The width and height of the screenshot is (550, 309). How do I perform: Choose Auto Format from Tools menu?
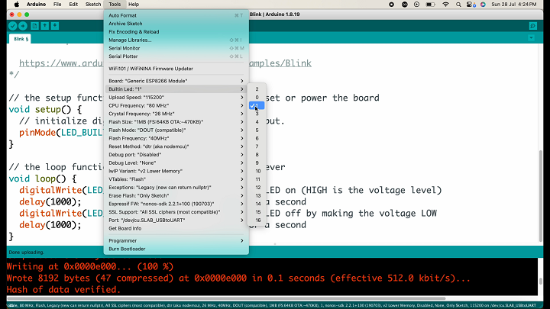click(x=176, y=15)
